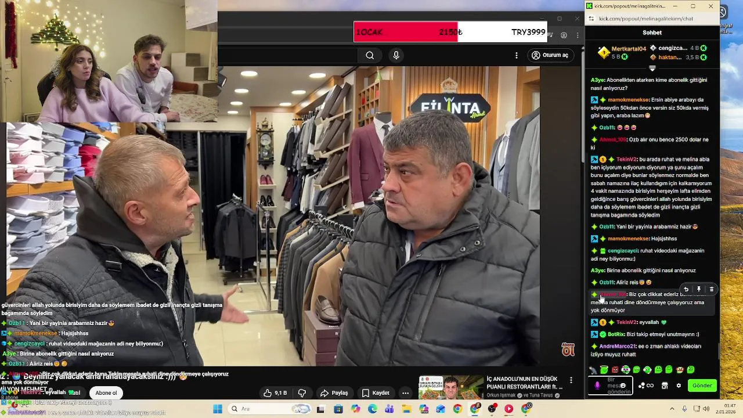The width and height of the screenshot is (743, 418).
Task: Open OBS Studio from the taskbar
Action: [x=492, y=409]
